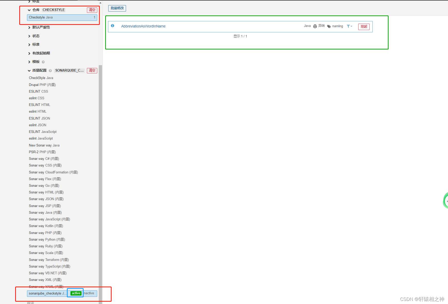Open the similar-rules filter funnel dropdown
This screenshot has width=448, height=304.
(x=350, y=26)
